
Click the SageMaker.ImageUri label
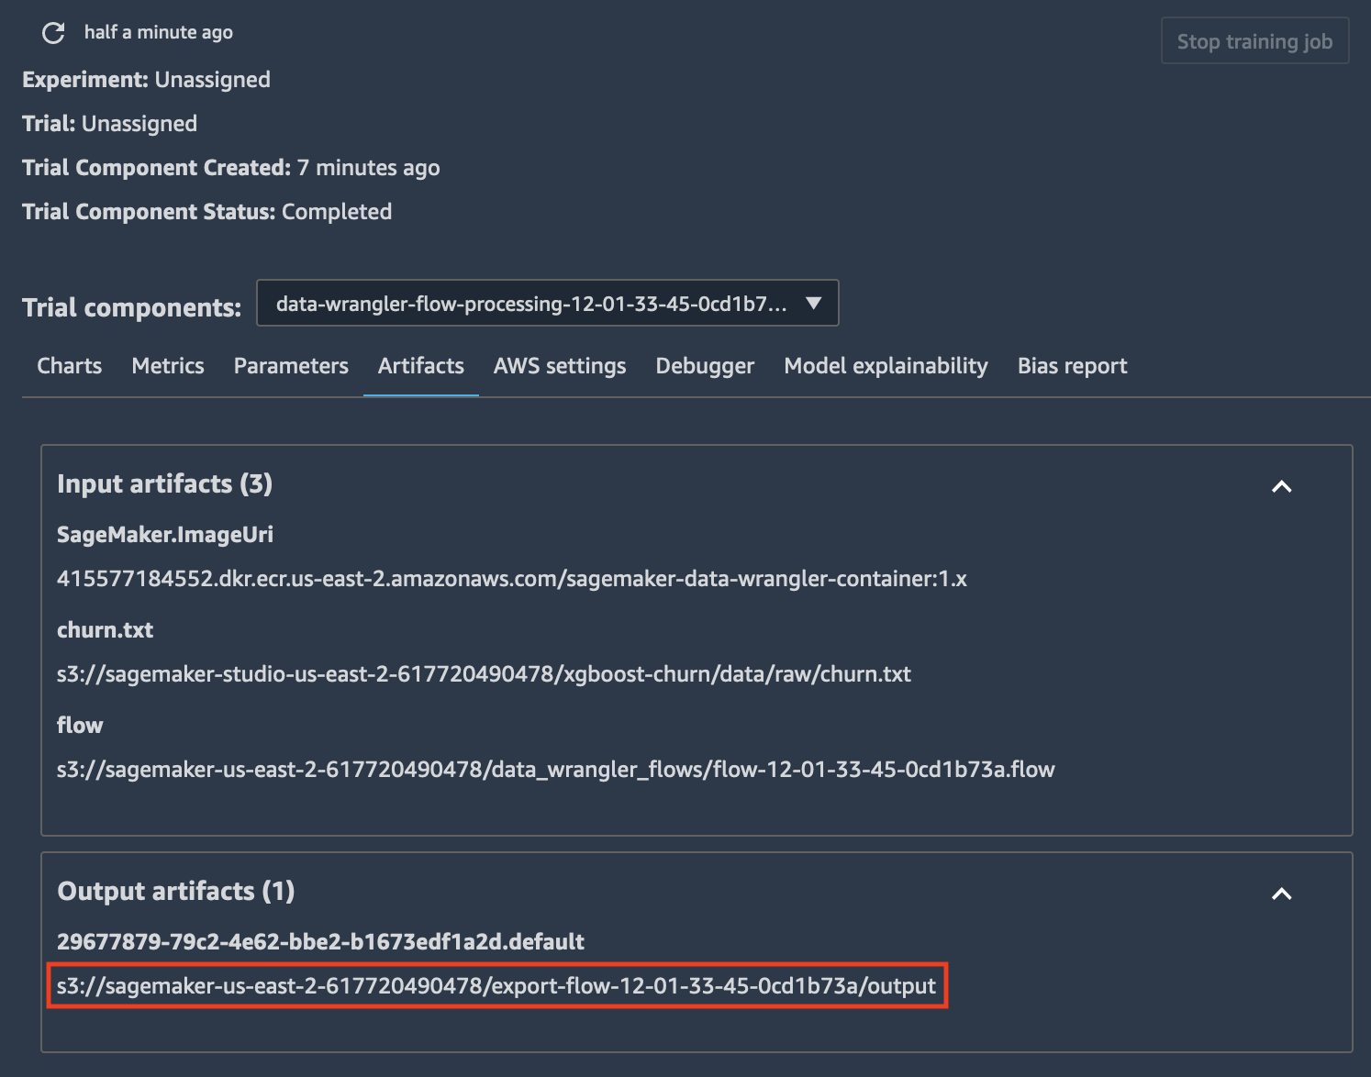[165, 535]
